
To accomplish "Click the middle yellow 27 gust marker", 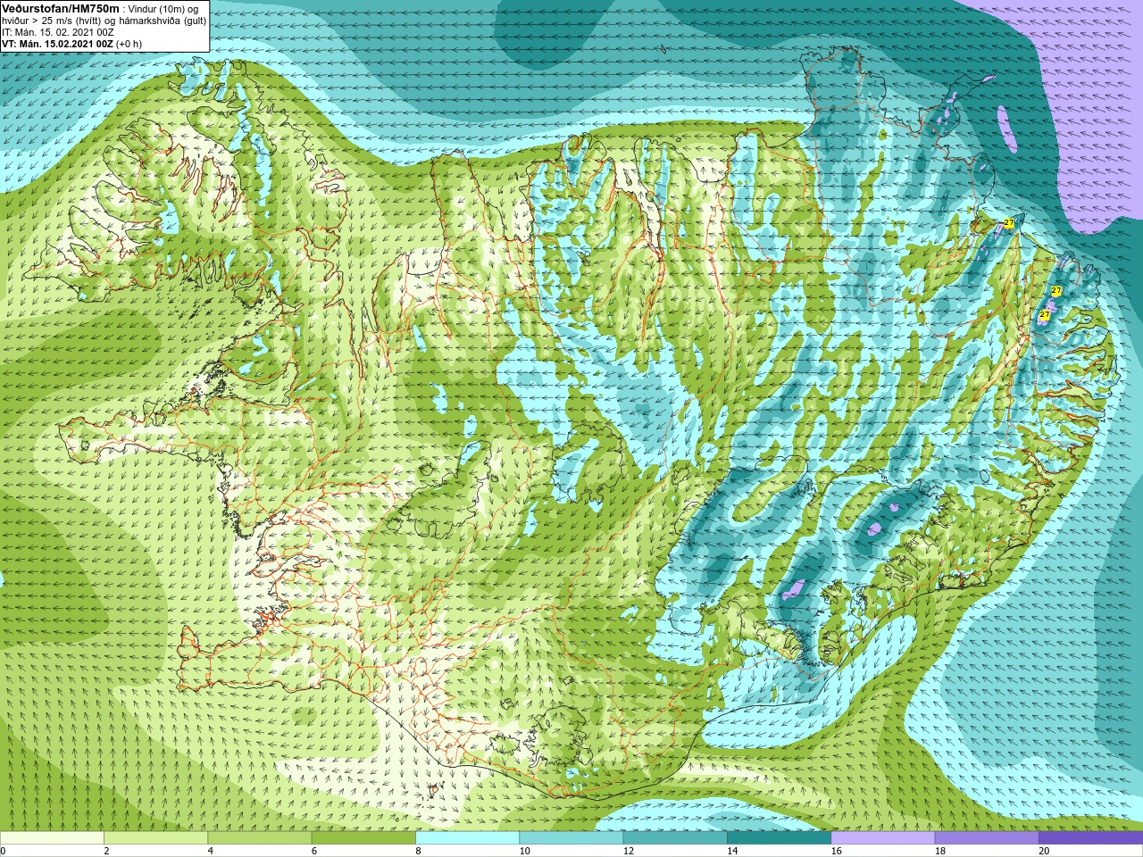I will [1056, 291].
